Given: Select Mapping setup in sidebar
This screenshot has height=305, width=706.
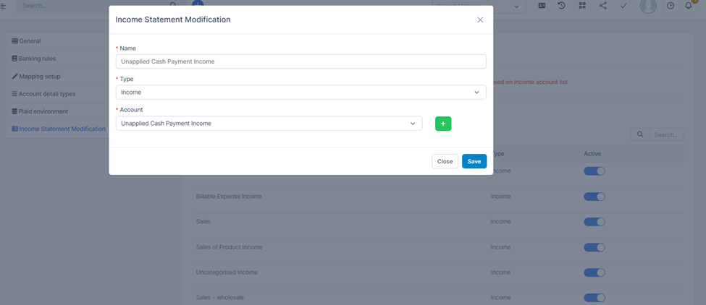Looking at the screenshot, I should 39,77.
